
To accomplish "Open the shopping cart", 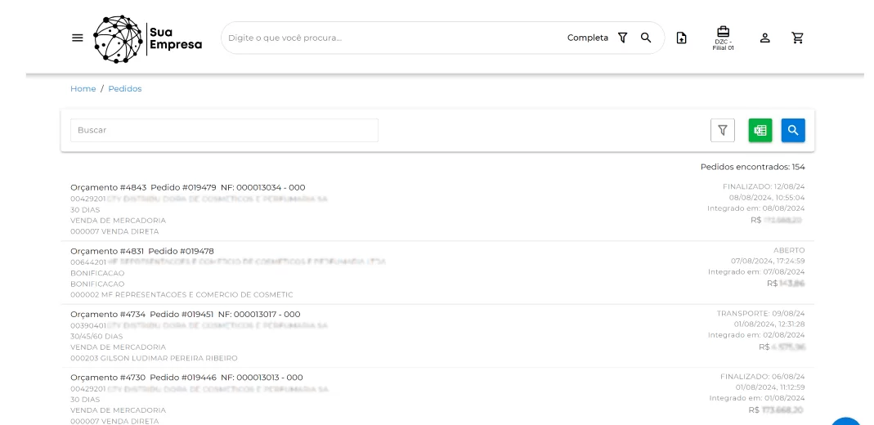I will [x=798, y=38].
